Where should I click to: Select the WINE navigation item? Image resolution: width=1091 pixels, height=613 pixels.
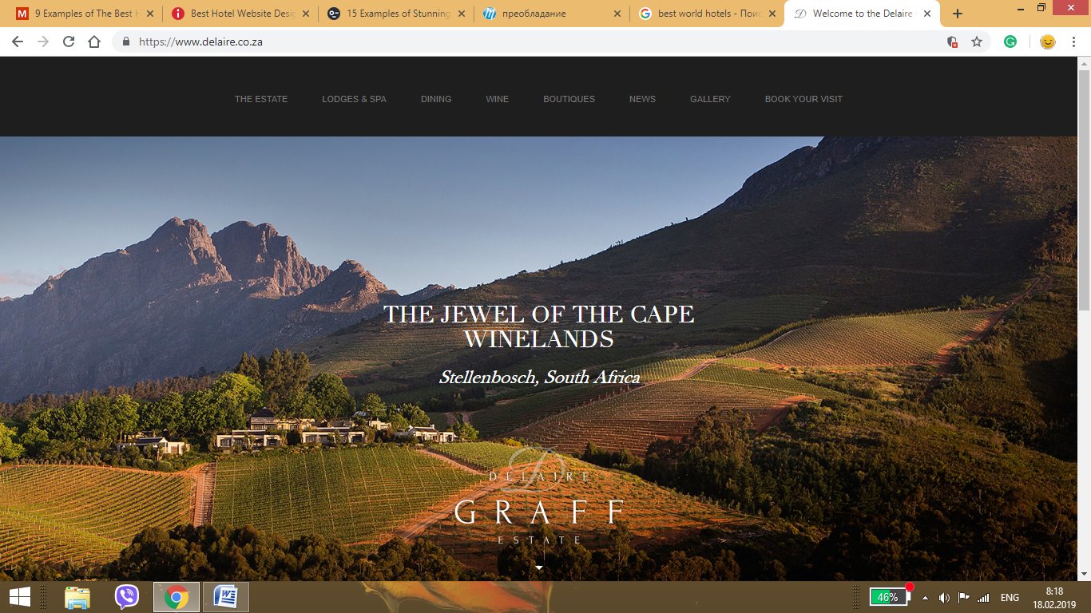[497, 99]
